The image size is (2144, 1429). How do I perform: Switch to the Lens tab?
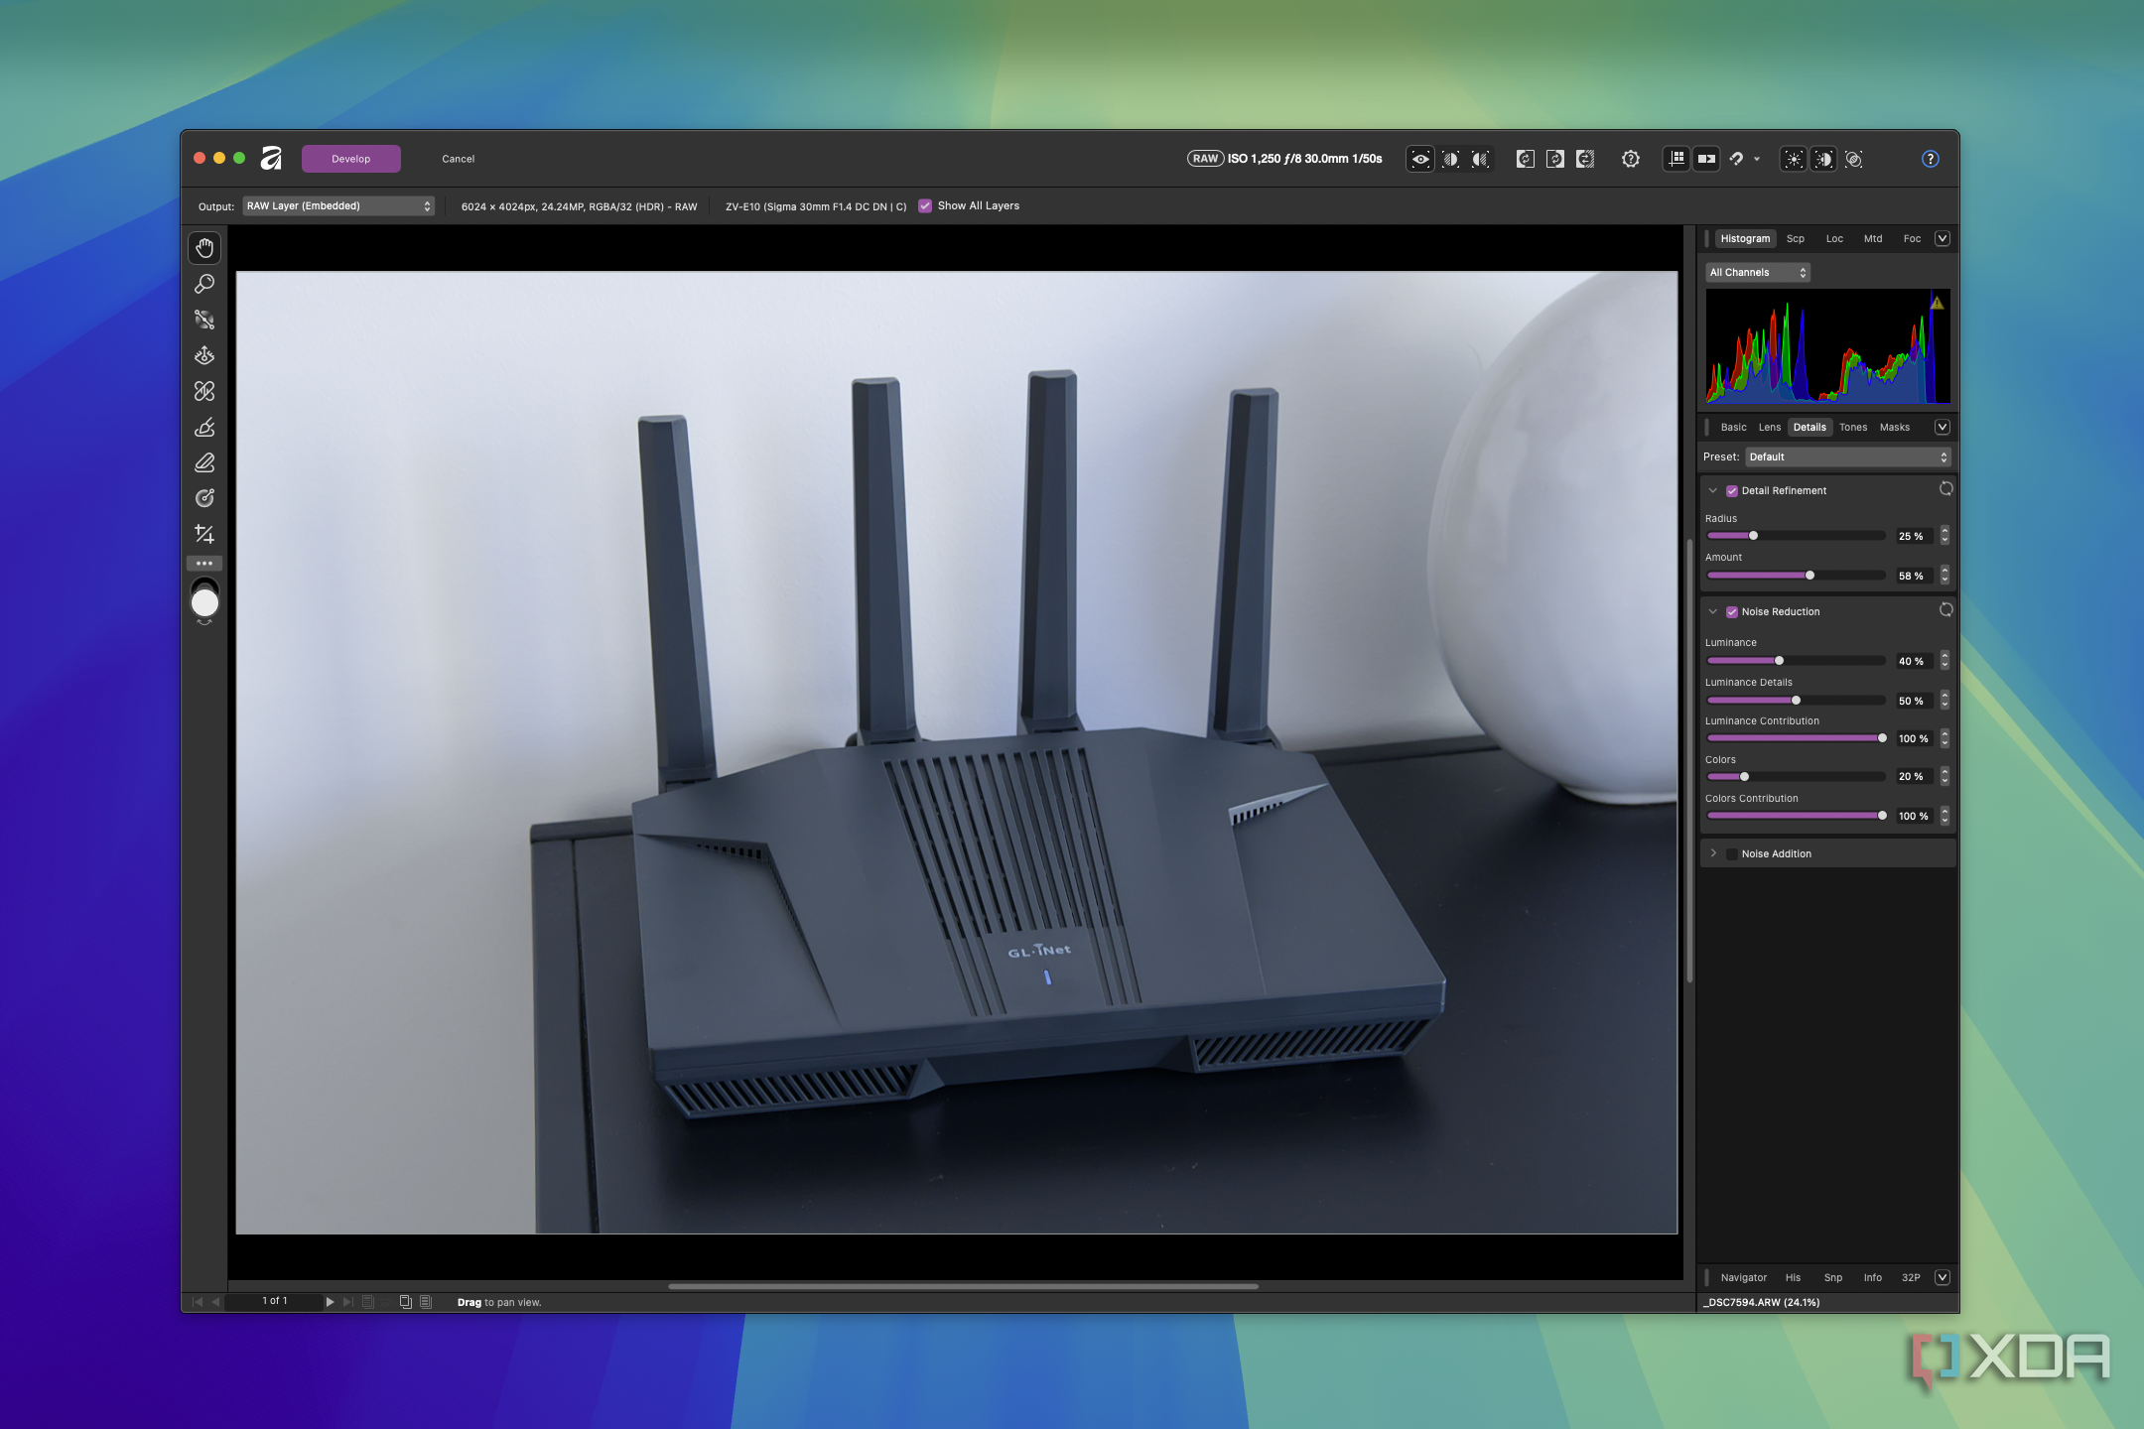[1769, 428]
